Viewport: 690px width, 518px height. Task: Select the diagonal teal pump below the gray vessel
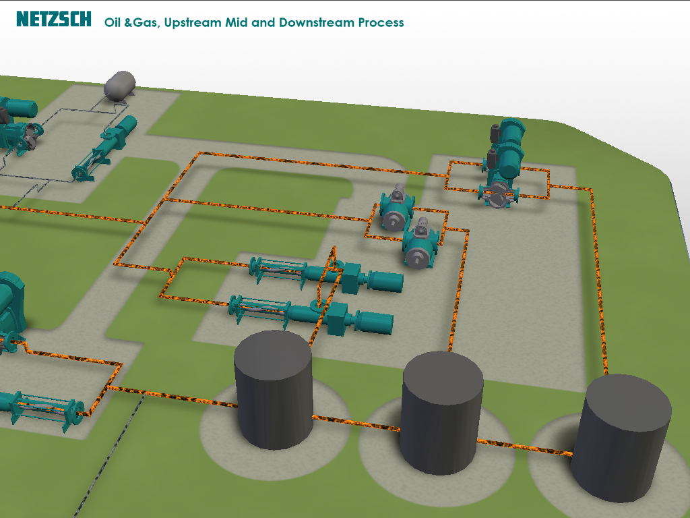point(104,148)
